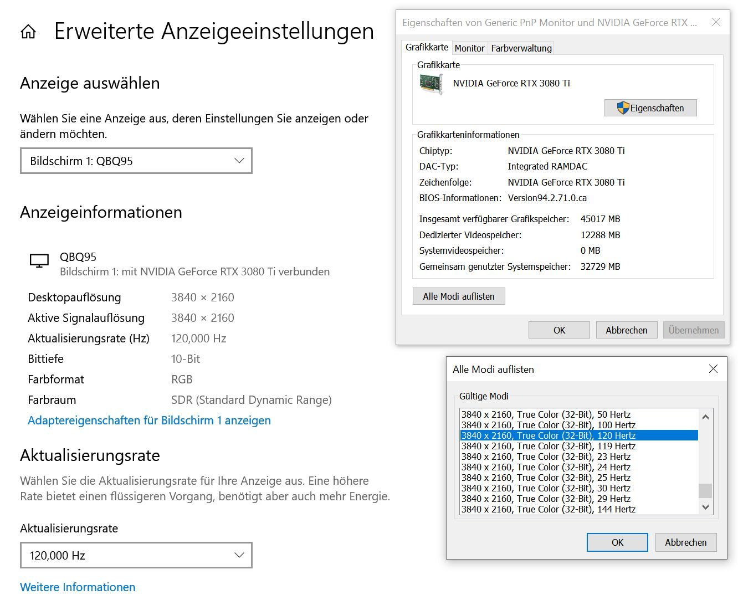Open Adaptereigenschaften für Bildschirm 1 anzeigen link
738x600 pixels.
point(150,420)
